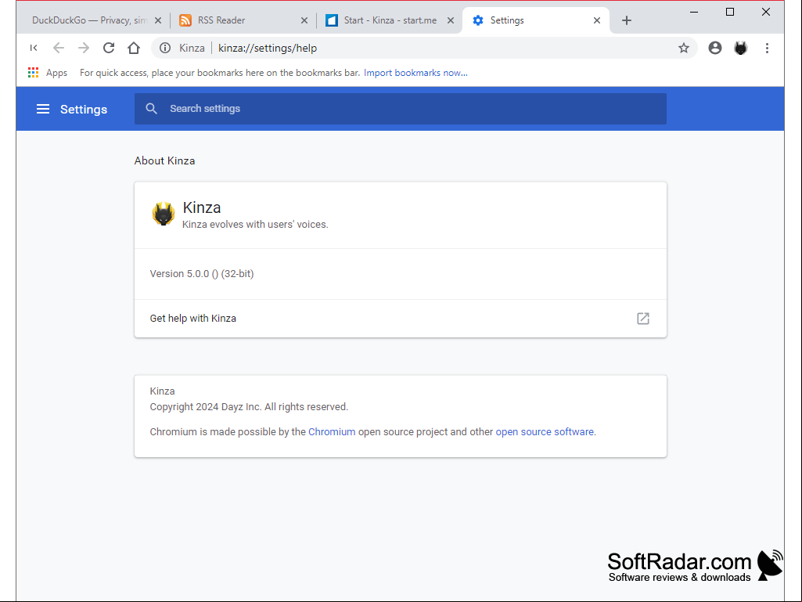Viewport: 802px width, 602px height.
Task: Open the three-dot browser menu
Action: point(767,48)
